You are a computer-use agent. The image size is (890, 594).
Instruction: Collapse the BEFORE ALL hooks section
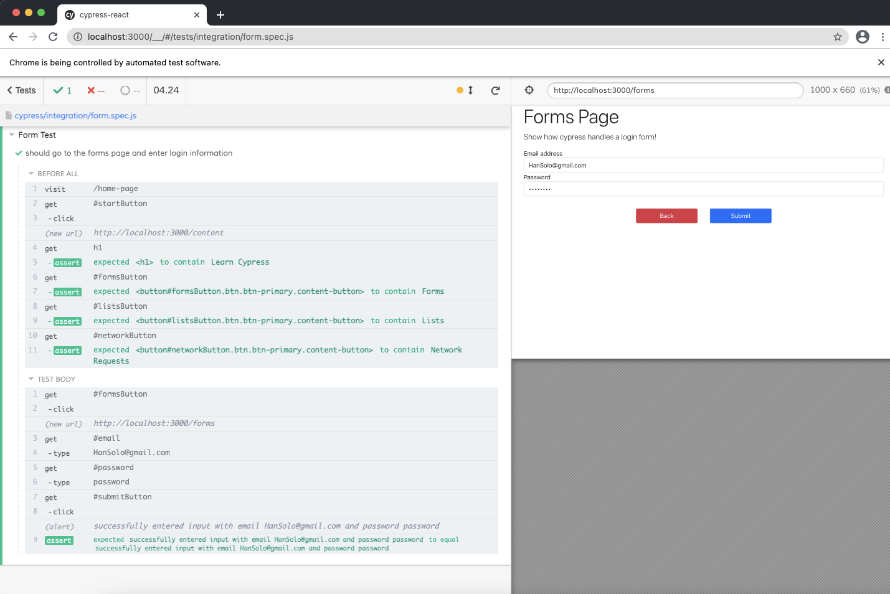(x=31, y=174)
